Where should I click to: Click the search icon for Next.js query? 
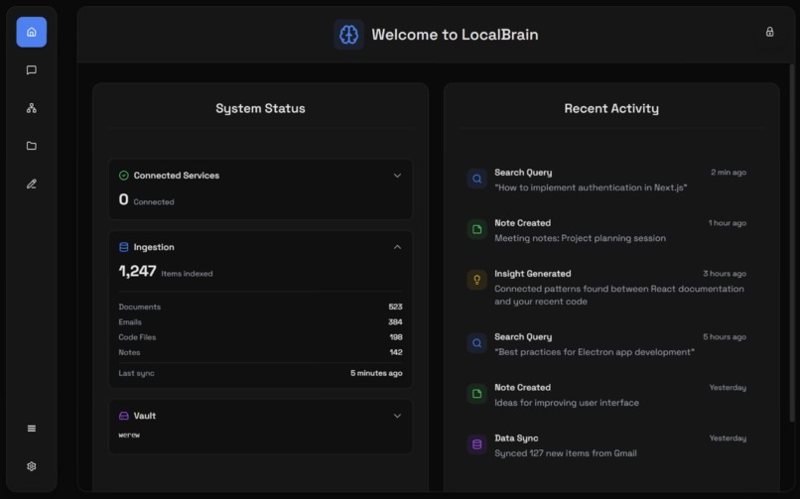click(476, 179)
